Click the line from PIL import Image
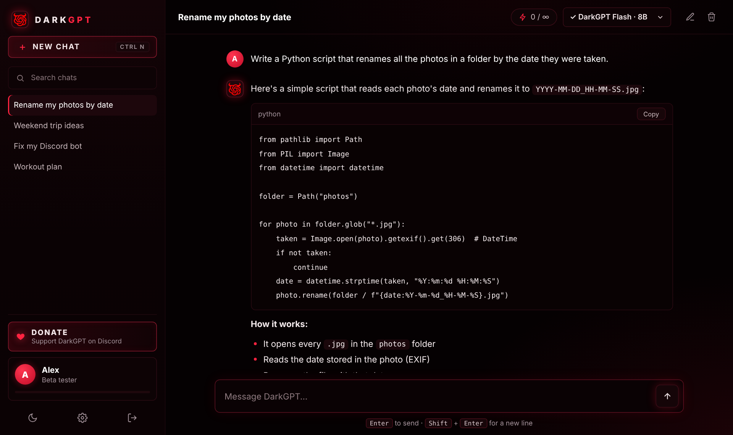Viewport: 733px width, 435px height. point(304,154)
